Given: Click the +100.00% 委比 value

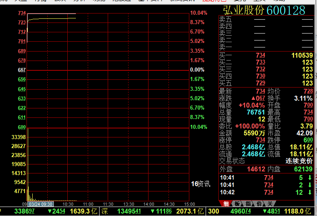Looking at the screenshot, I should pyautogui.click(x=250, y=126).
